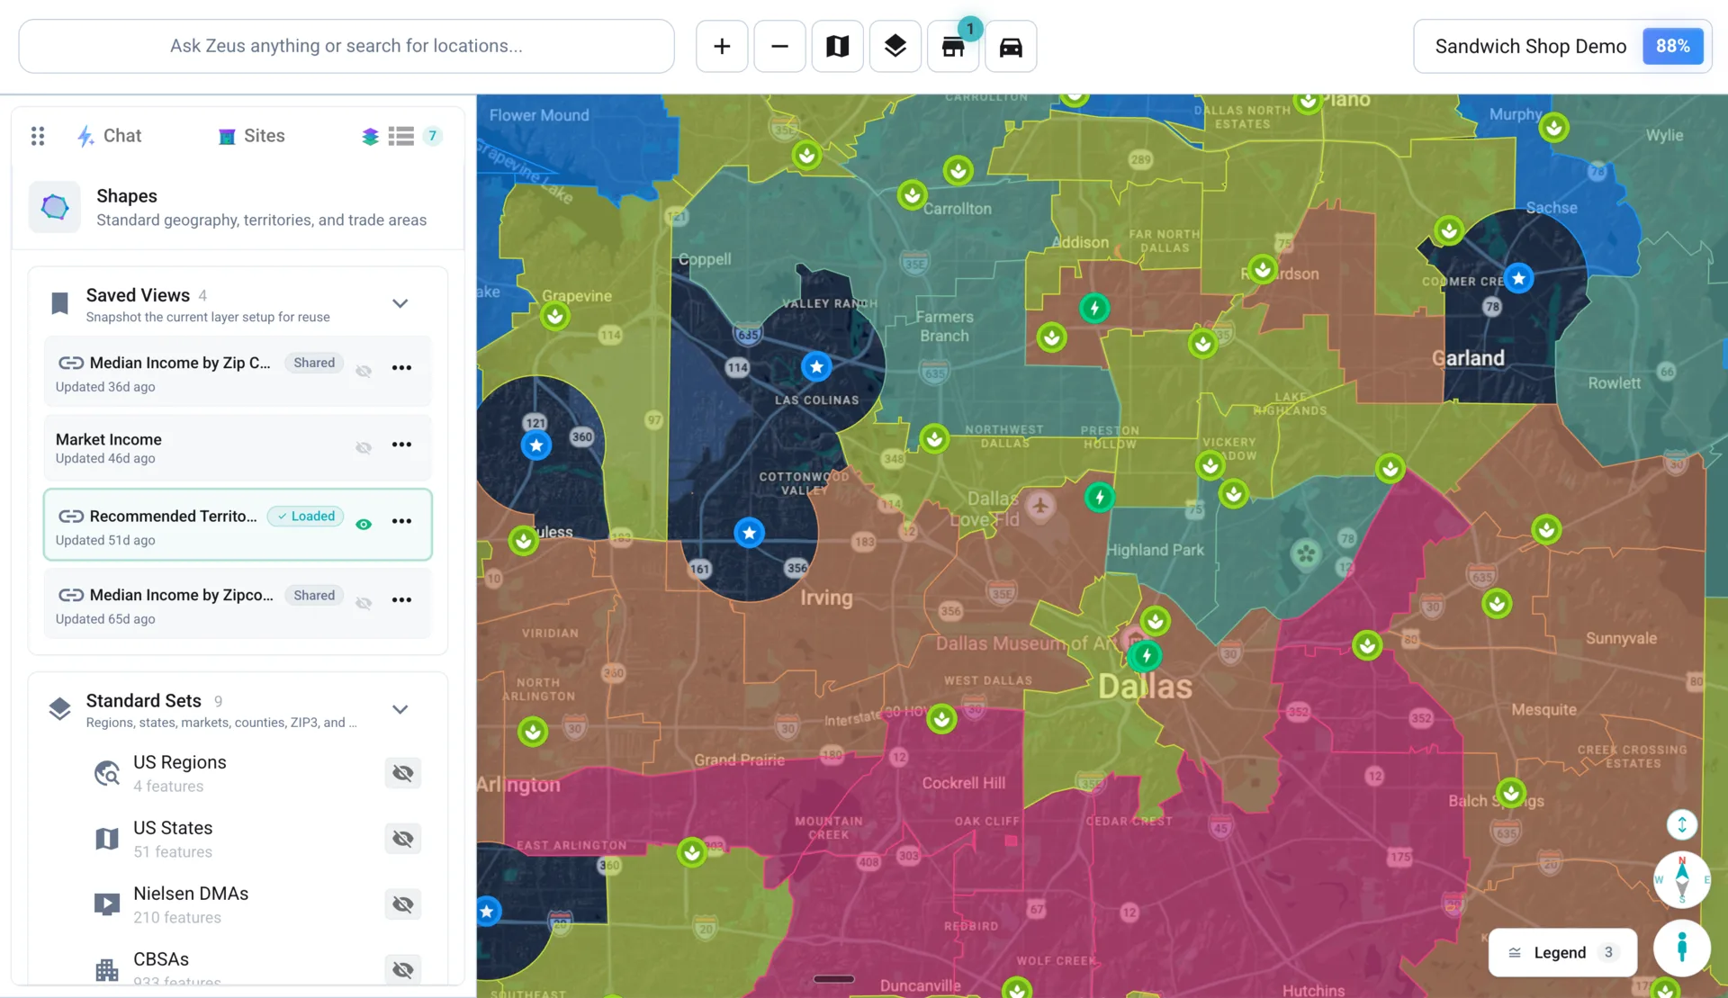The image size is (1728, 998).
Task: Click the map pitch toggle arrows button
Action: tap(1681, 824)
